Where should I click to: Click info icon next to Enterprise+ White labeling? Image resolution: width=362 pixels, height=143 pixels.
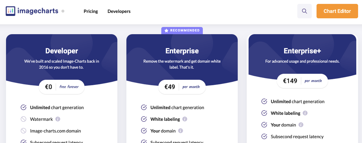305,113
